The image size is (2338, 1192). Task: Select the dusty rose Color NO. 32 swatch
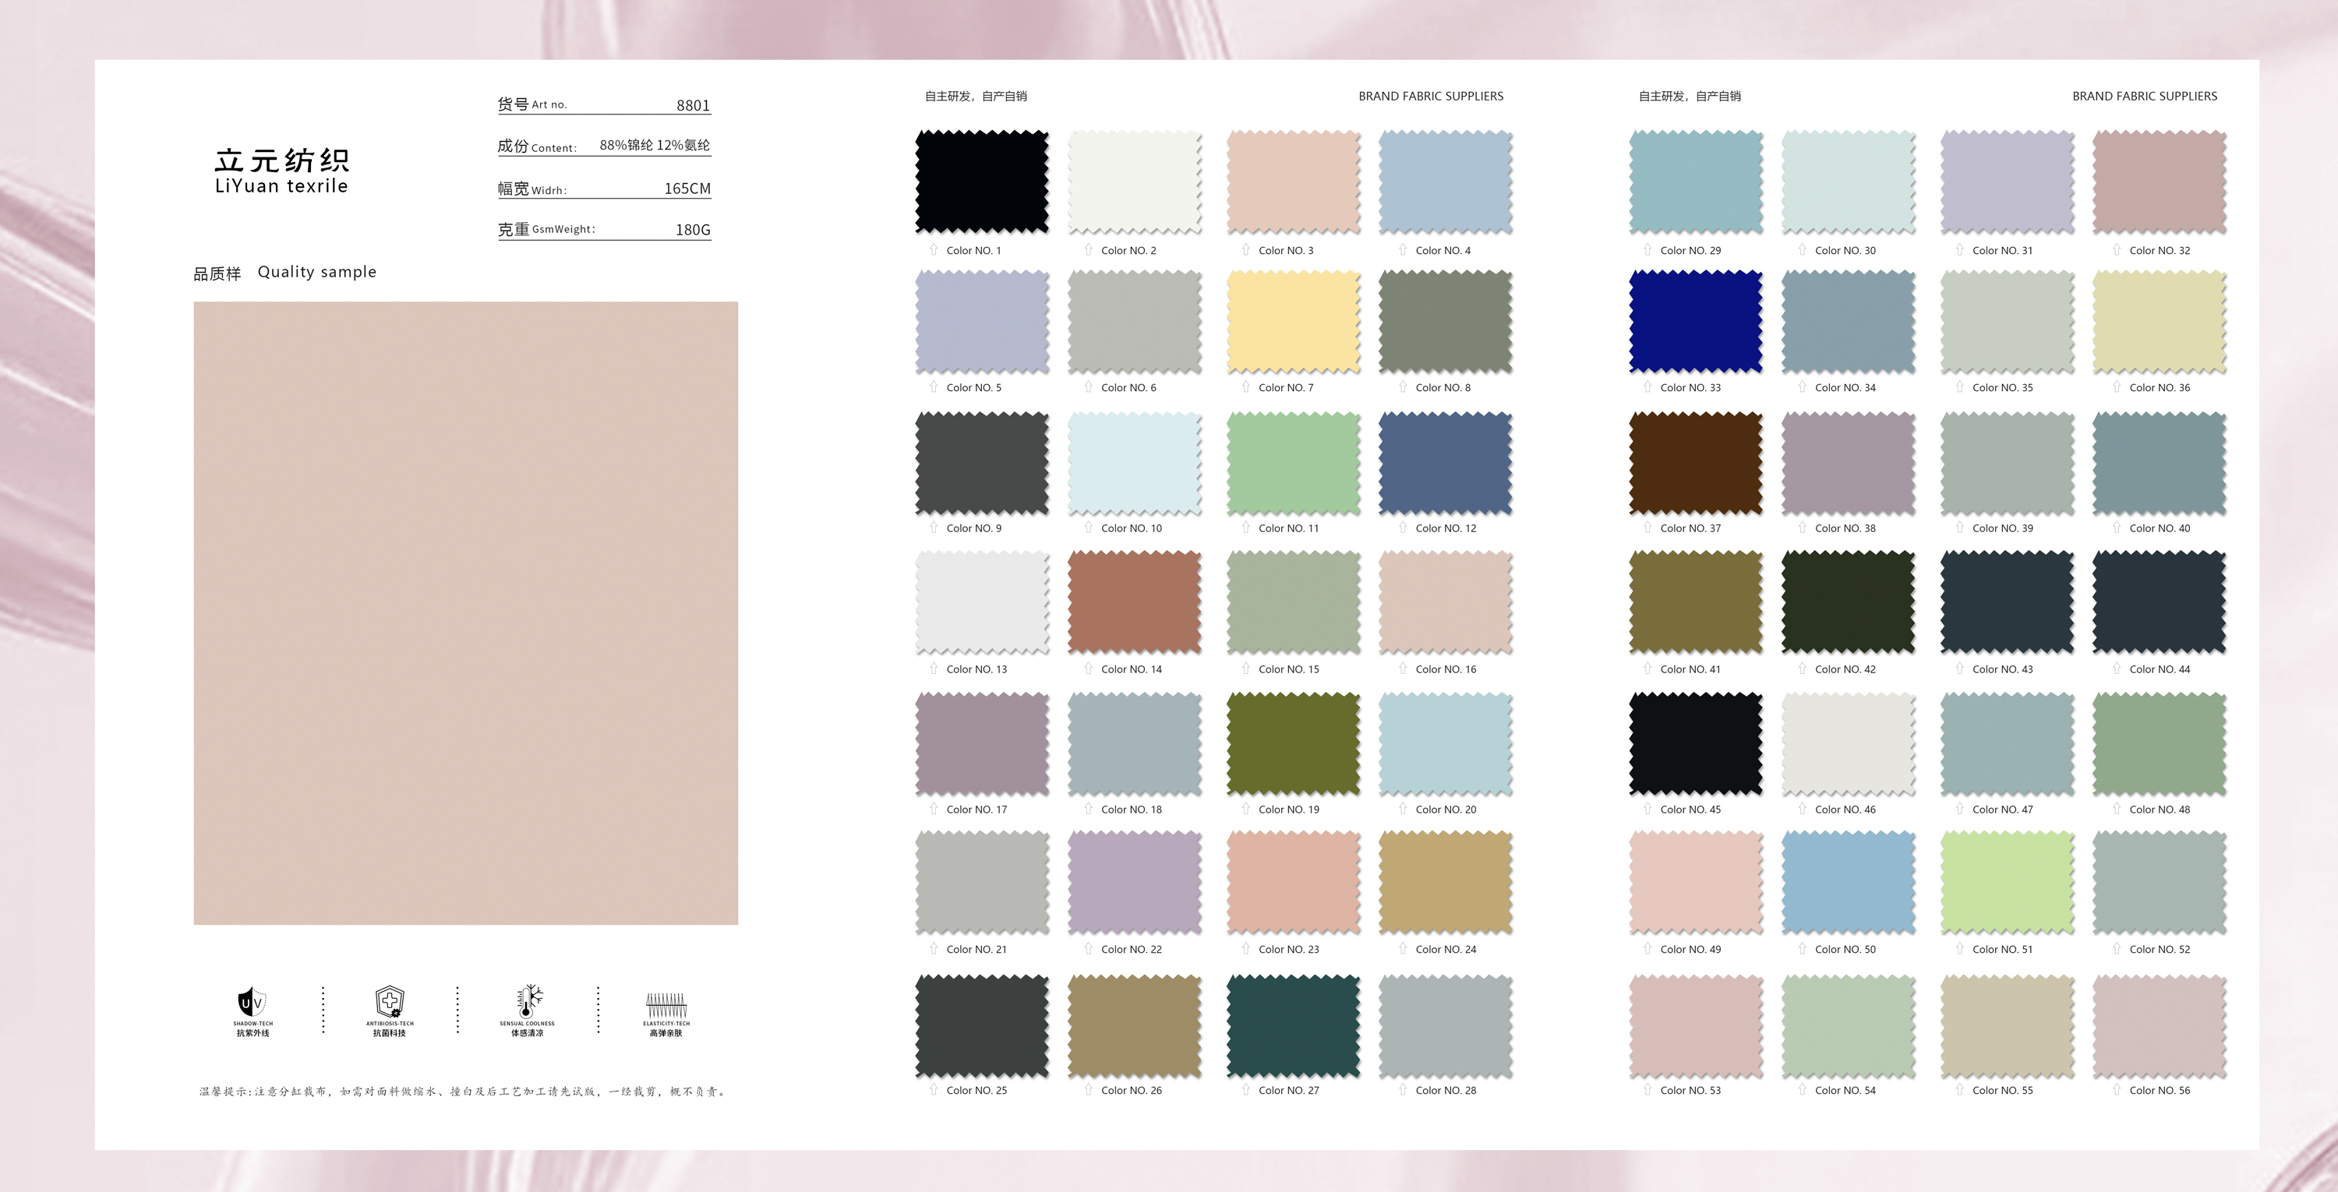pyautogui.click(x=2160, y=182)
